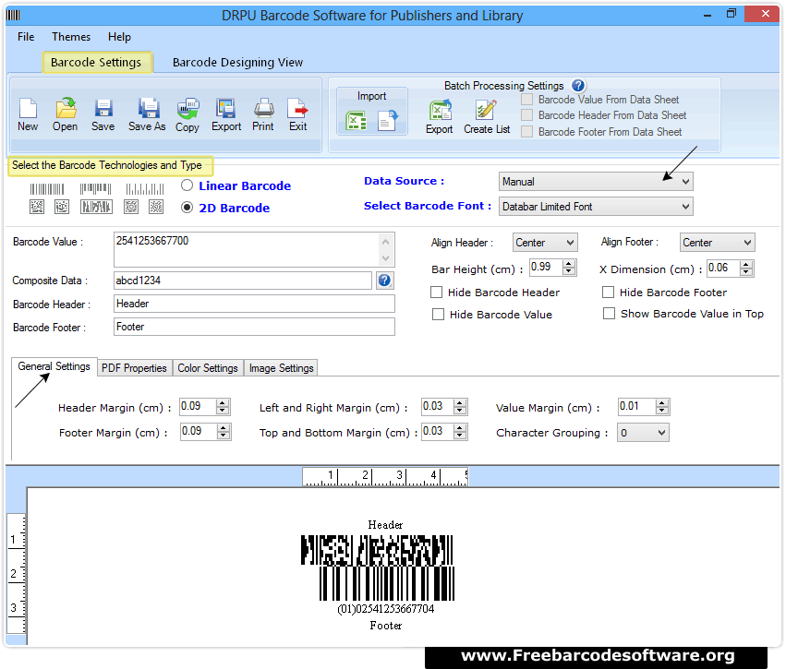Select the first linear barcode sample icon

click(x=47, y=189)
